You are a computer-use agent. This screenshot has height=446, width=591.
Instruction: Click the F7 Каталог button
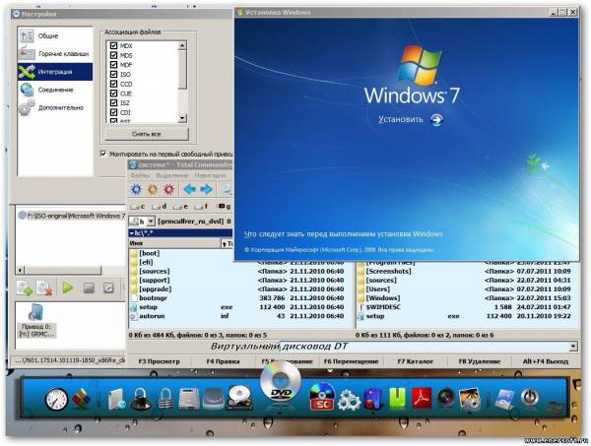point(416,361)
